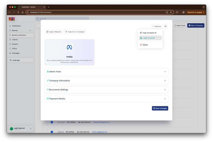
Task: Click Login as owner menu entry
Action: coord(150,38)
